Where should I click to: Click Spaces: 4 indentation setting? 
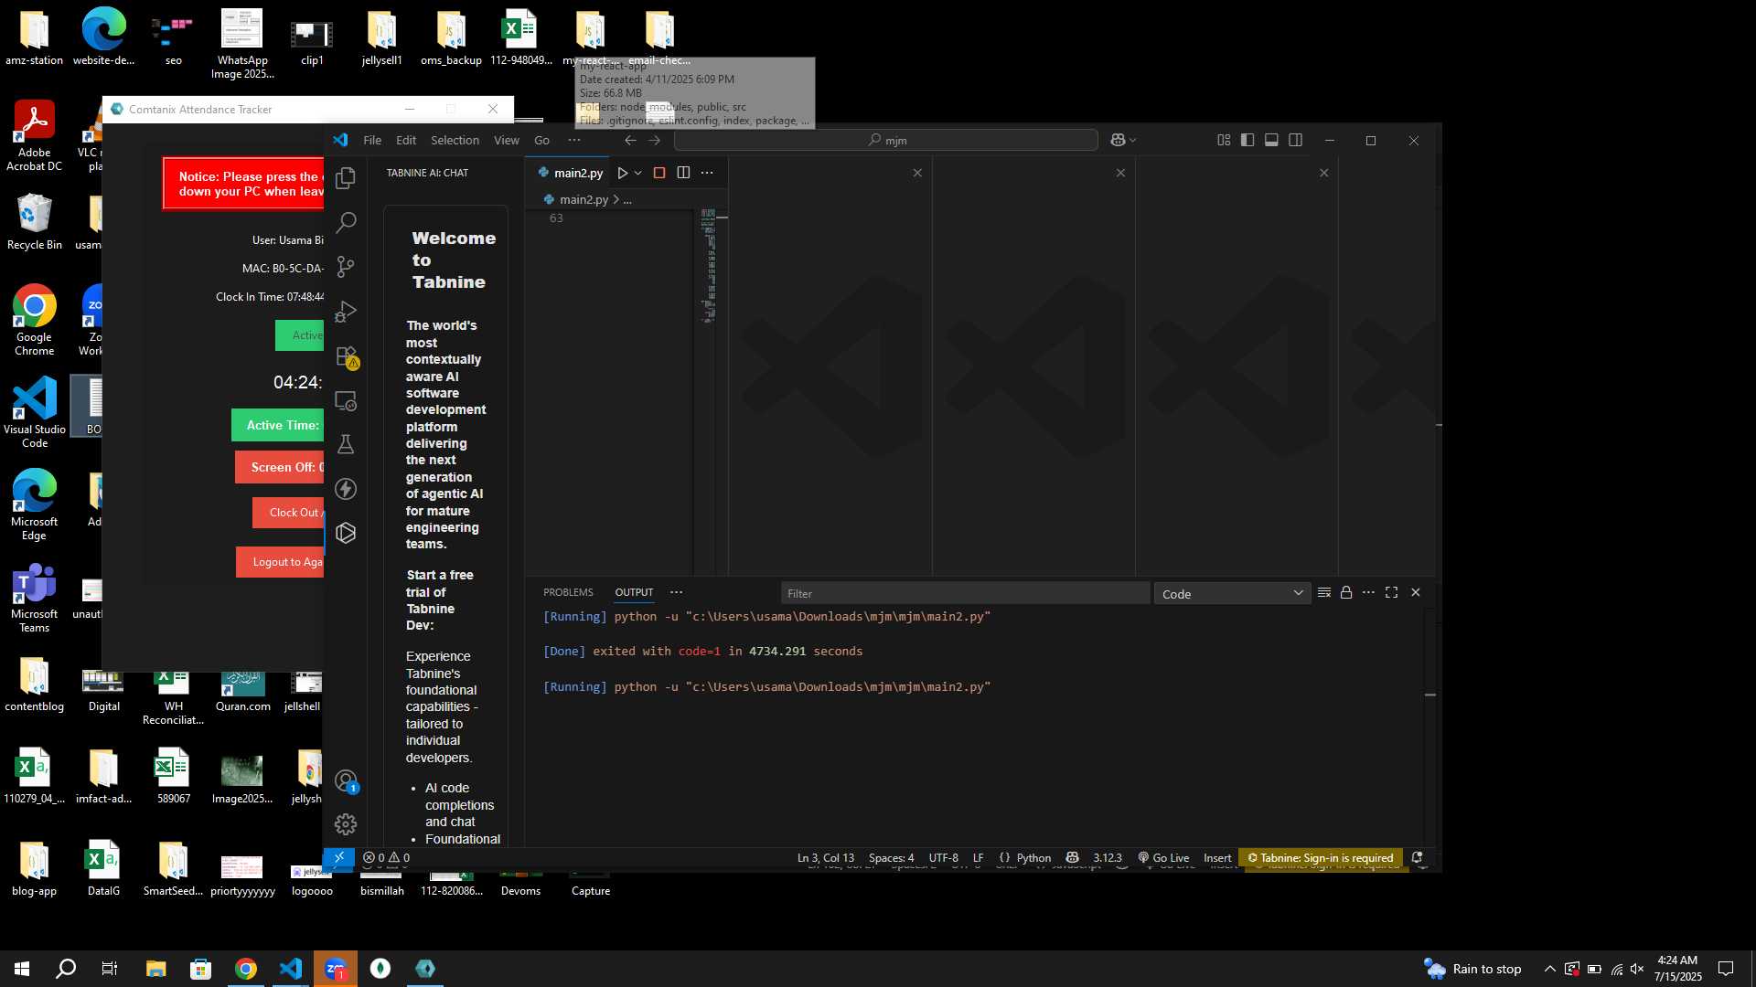click(x=891, y=857)
